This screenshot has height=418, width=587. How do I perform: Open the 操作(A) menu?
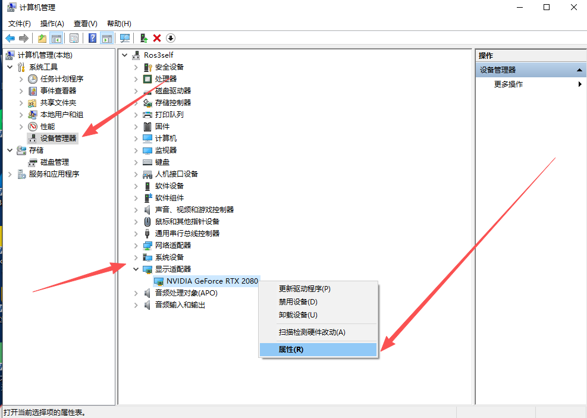(x=52, y=23)
